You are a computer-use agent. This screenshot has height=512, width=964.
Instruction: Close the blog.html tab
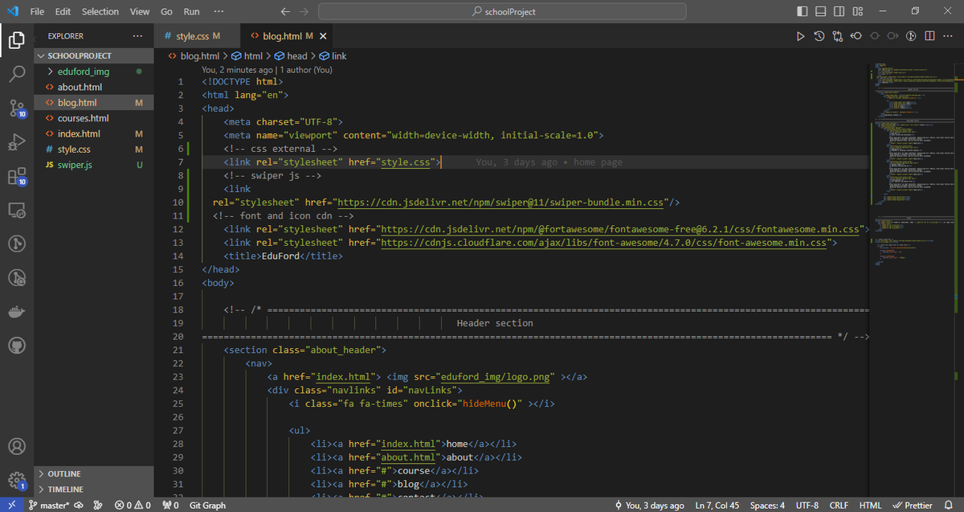click(323, 36)
